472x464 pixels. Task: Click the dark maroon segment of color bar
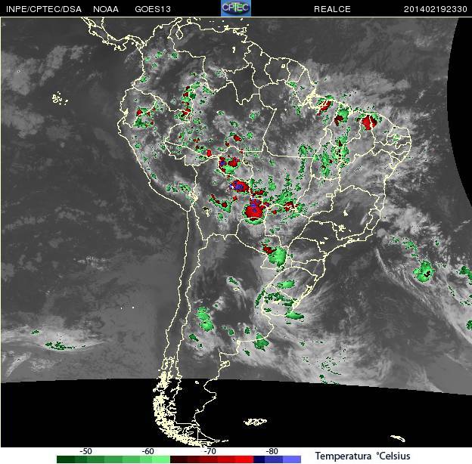point(179,459)
